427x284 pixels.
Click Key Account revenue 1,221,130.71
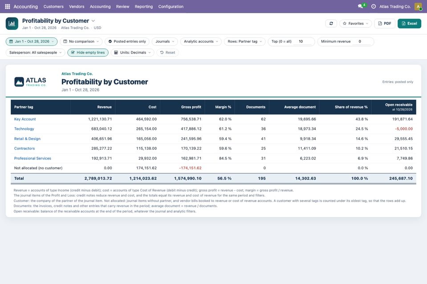[100, 119]
